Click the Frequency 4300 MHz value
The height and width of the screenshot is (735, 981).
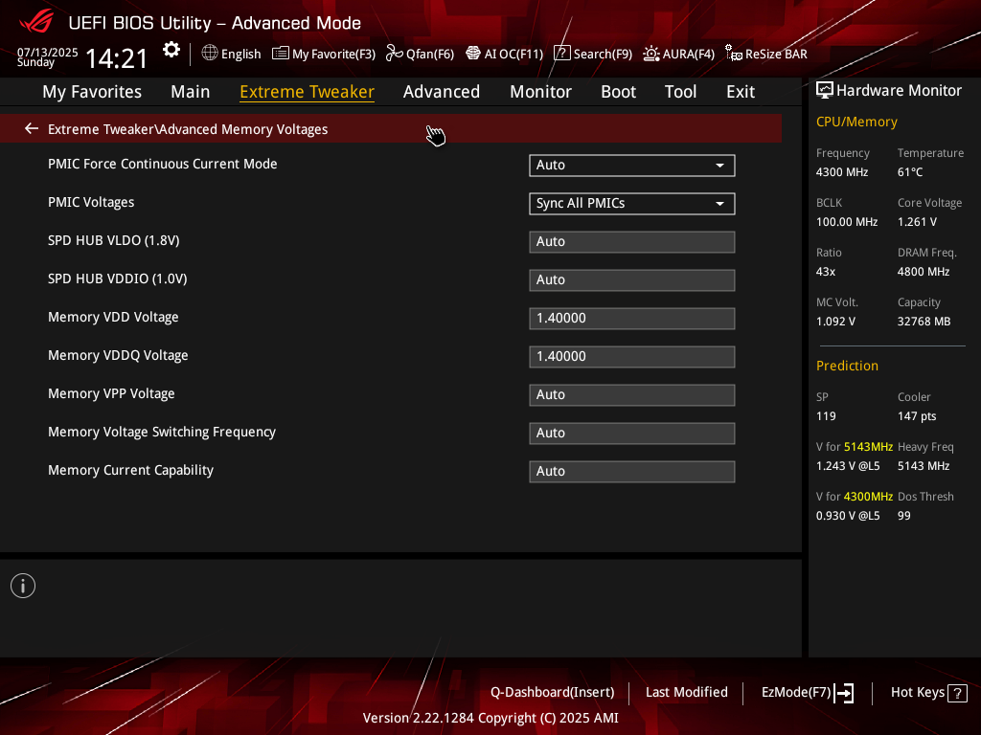click(x=841, y=172)
